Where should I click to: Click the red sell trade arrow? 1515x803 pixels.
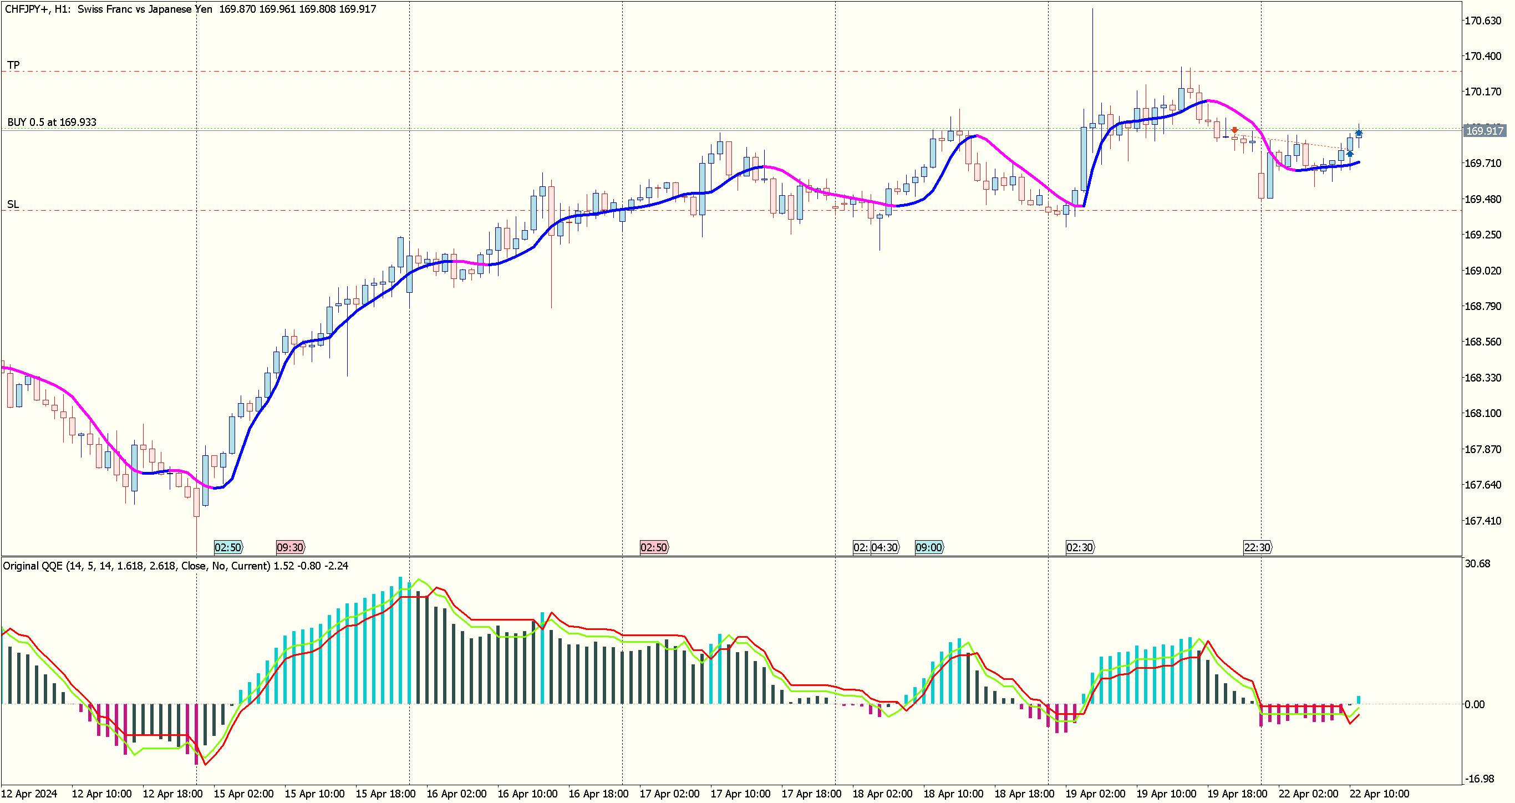[1234, 130]
